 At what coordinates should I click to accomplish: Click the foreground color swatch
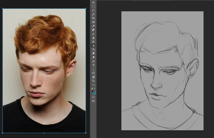[x=93, y=91]
